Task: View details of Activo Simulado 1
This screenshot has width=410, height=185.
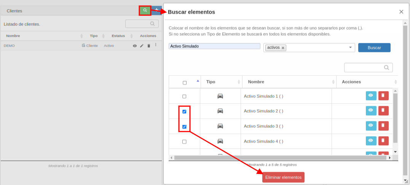Action: click(x=371, y=96)
